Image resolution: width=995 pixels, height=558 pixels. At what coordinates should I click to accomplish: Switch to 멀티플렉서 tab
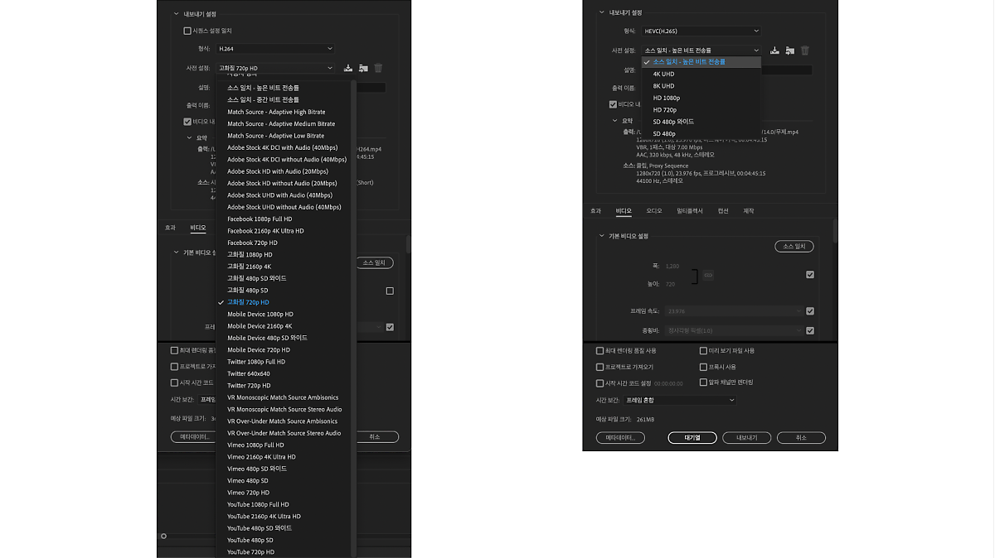click(x=690, y=211)
